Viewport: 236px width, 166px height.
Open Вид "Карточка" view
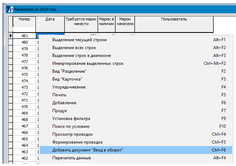point(68,79)
